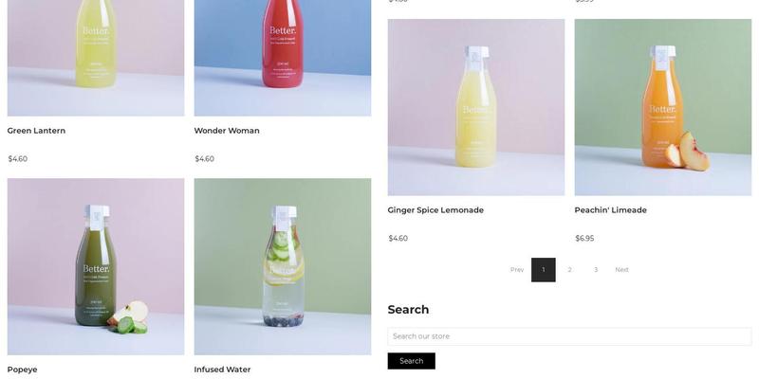Open the Peachin' Limeade bottle image
This screenshot has width=759, height=379.
[x=662, y=107]
